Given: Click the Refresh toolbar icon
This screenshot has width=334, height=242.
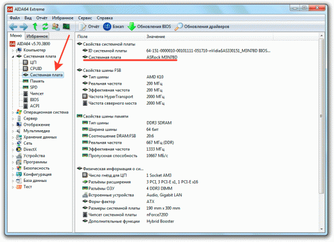Looking at the screenshot, I should [45, 27].
